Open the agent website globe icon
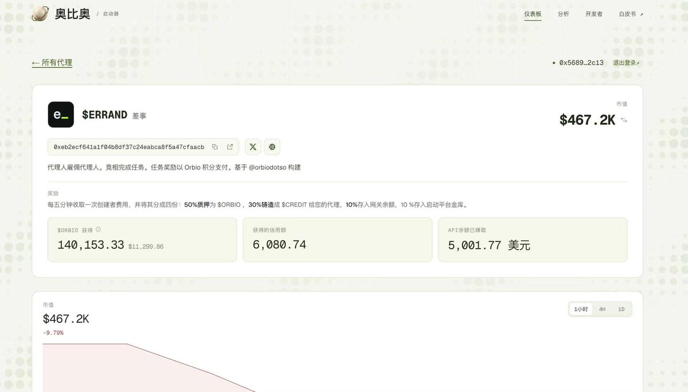 click(x=272, y=147)
